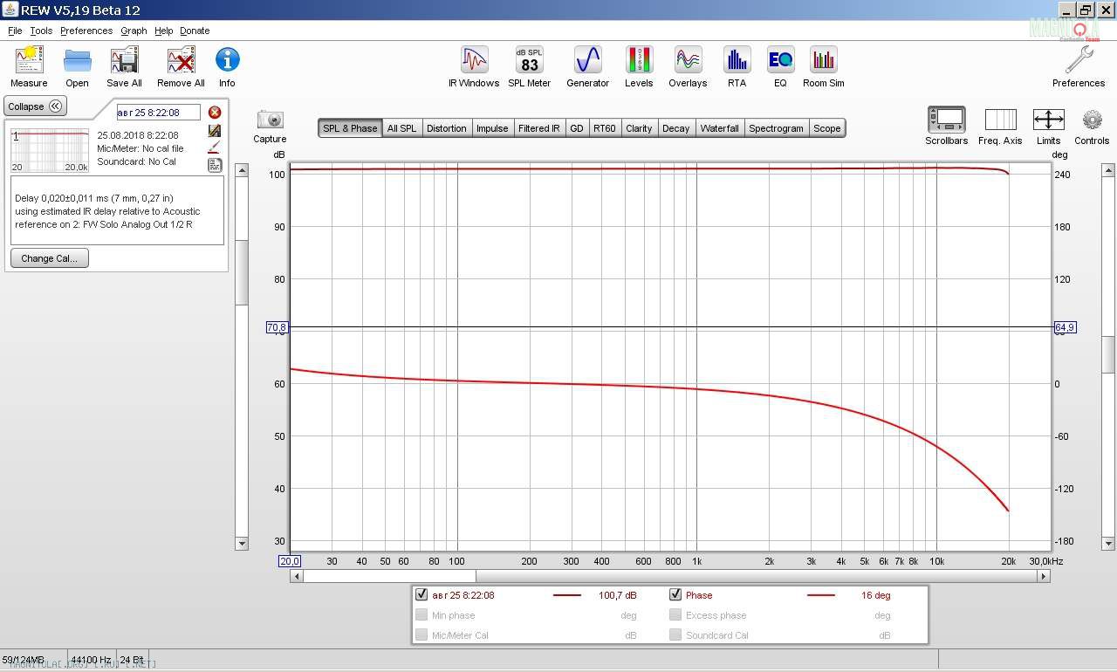Click the red авг 25 trace line swatch
1117x672 pixels.
pos(566,595)
